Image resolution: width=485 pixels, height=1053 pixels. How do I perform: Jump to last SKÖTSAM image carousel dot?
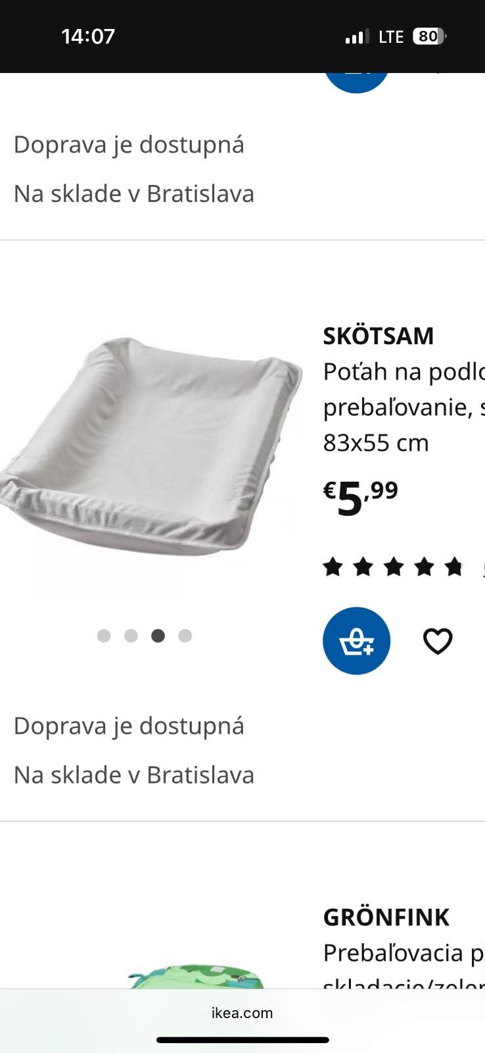[185, 636]
